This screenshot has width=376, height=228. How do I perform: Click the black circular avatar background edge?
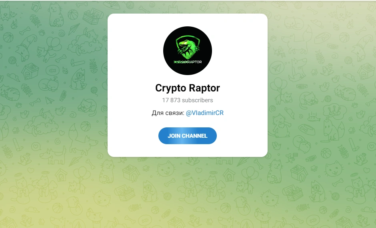click(167, 51)
